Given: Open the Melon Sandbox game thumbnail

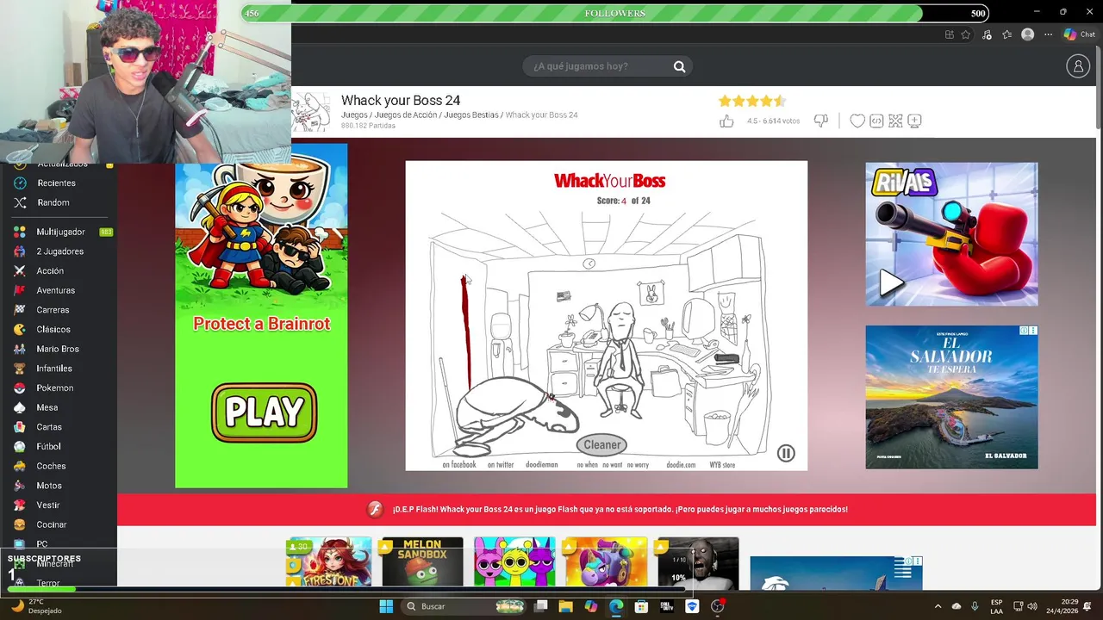Looking at the screenshot, I should (421, 562).
